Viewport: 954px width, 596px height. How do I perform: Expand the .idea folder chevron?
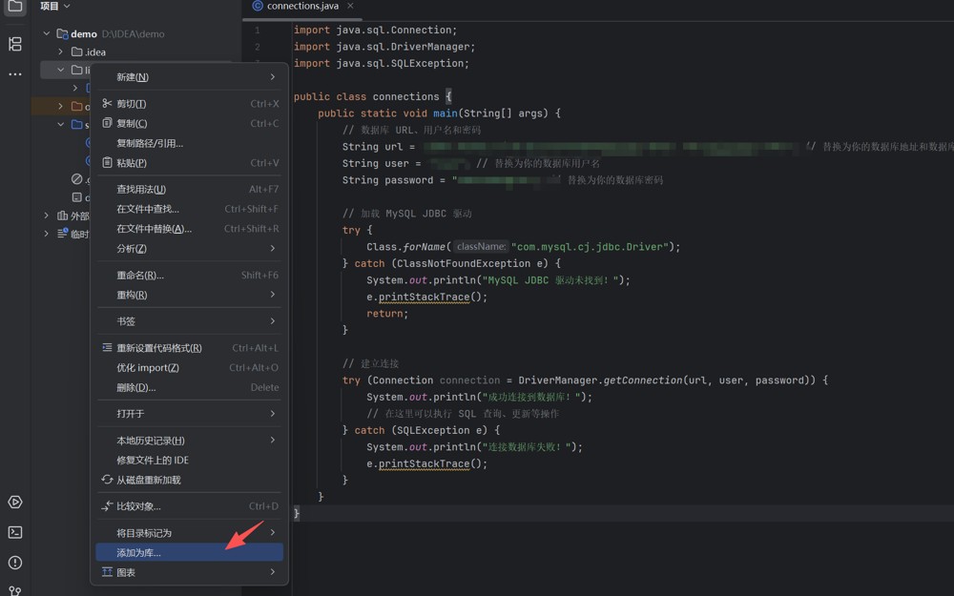click(x=61, y=51)
